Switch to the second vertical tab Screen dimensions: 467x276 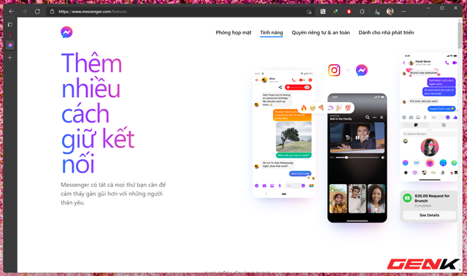(10, 35)
